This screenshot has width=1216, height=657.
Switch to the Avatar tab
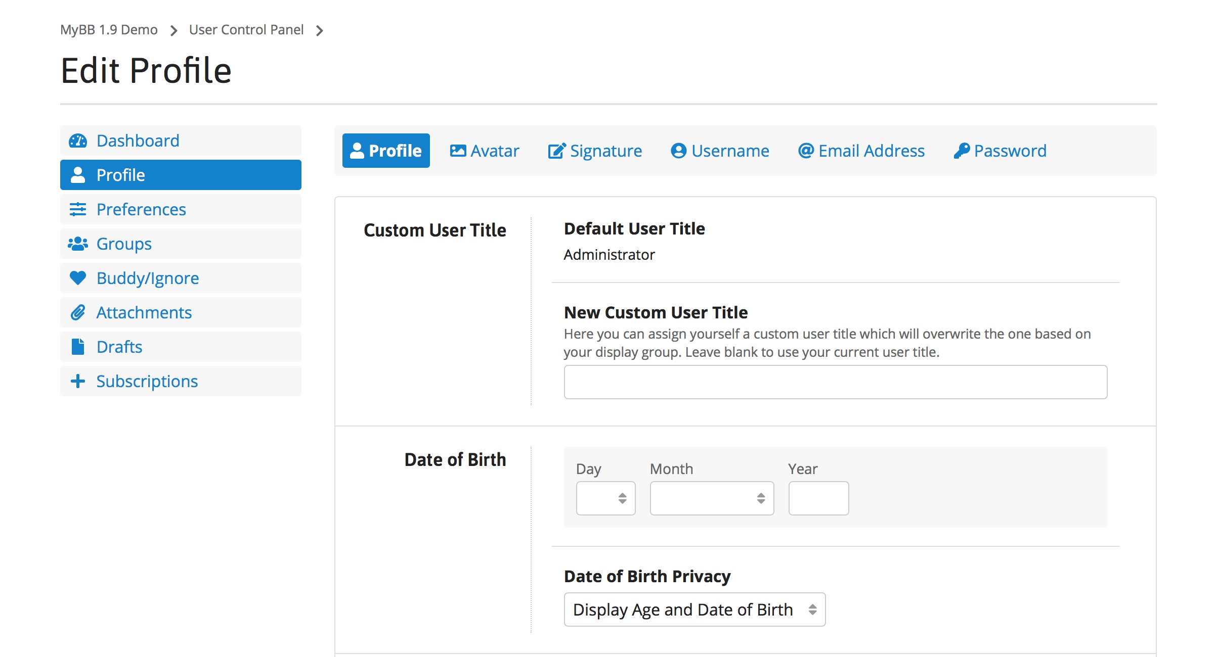(x=485, y=151)
